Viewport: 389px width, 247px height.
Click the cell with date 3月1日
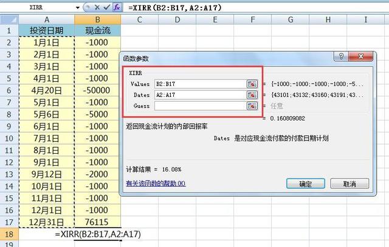46,67
